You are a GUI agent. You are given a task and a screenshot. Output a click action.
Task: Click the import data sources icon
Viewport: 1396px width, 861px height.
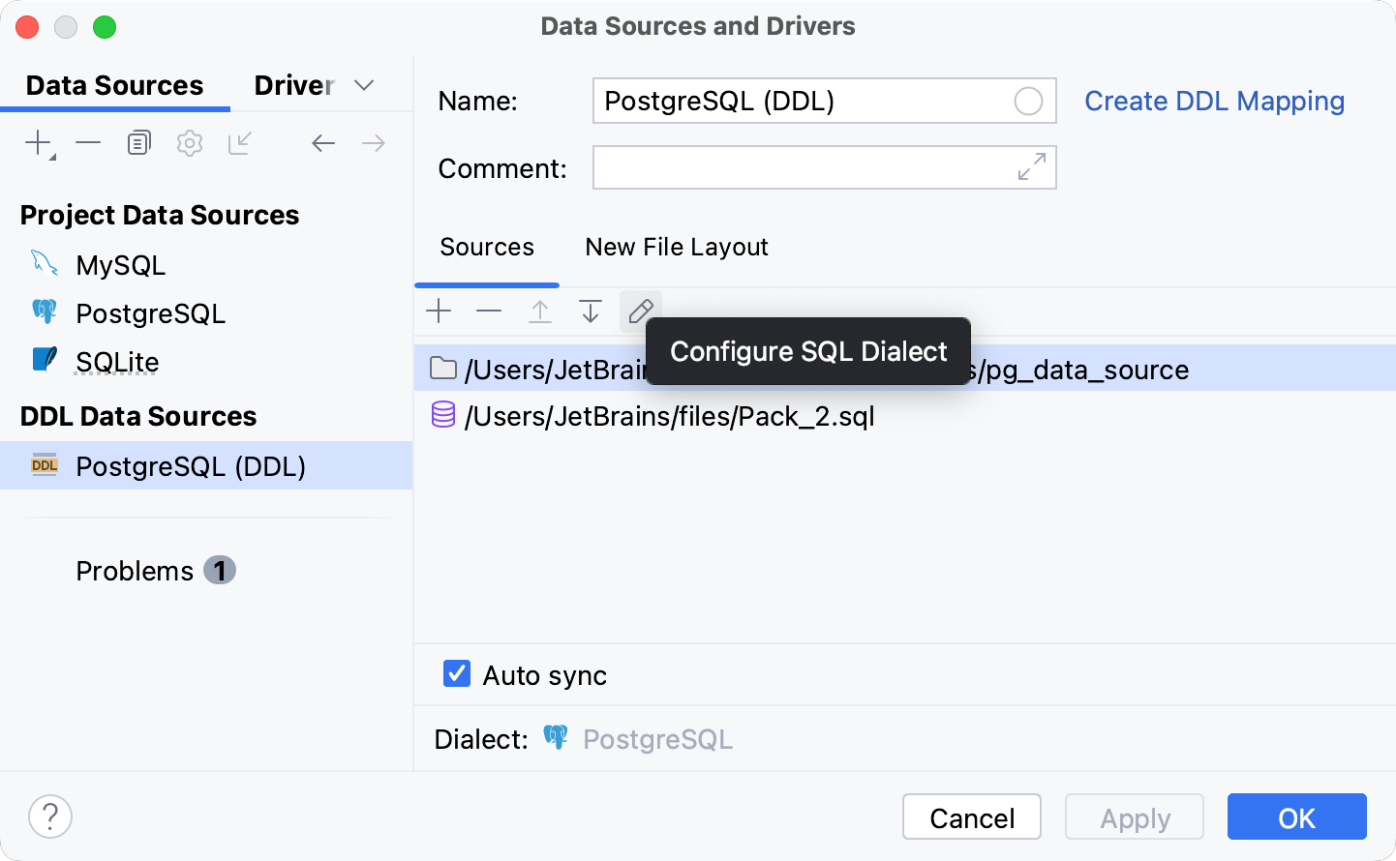click(239, 141)
